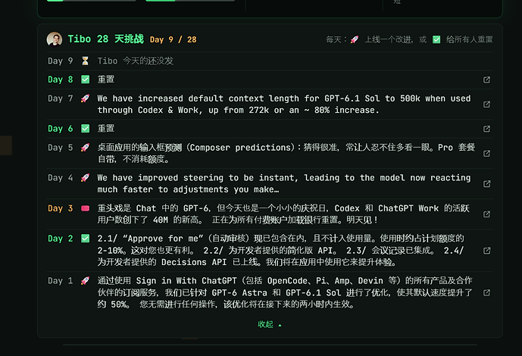522x356 pixels.
Task: Click the pink ticket icon on Day 3
Action: click(85, 208)
